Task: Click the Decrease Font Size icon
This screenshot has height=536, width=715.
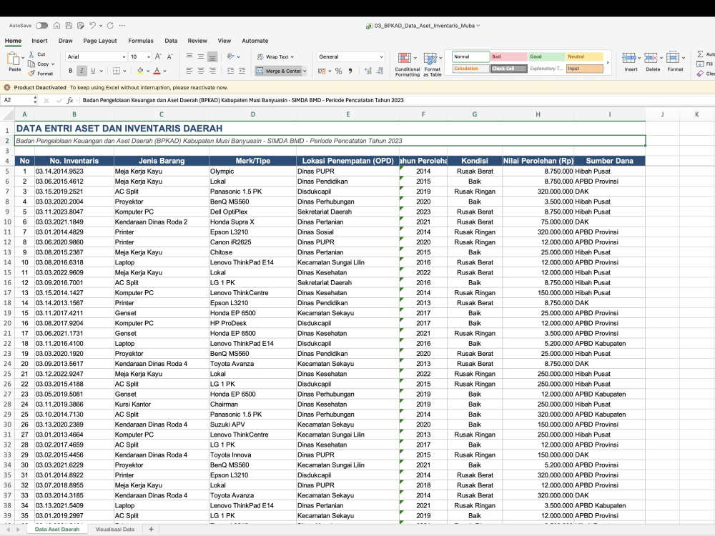Action: 169,56
